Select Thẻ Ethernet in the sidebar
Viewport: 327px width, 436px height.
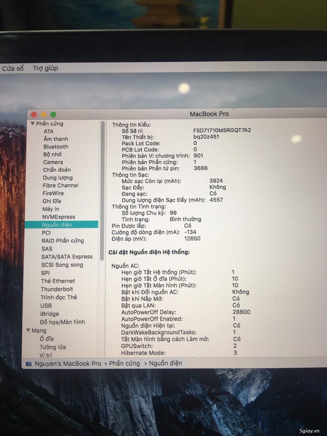pyautogui.click(x=58, y=281)
